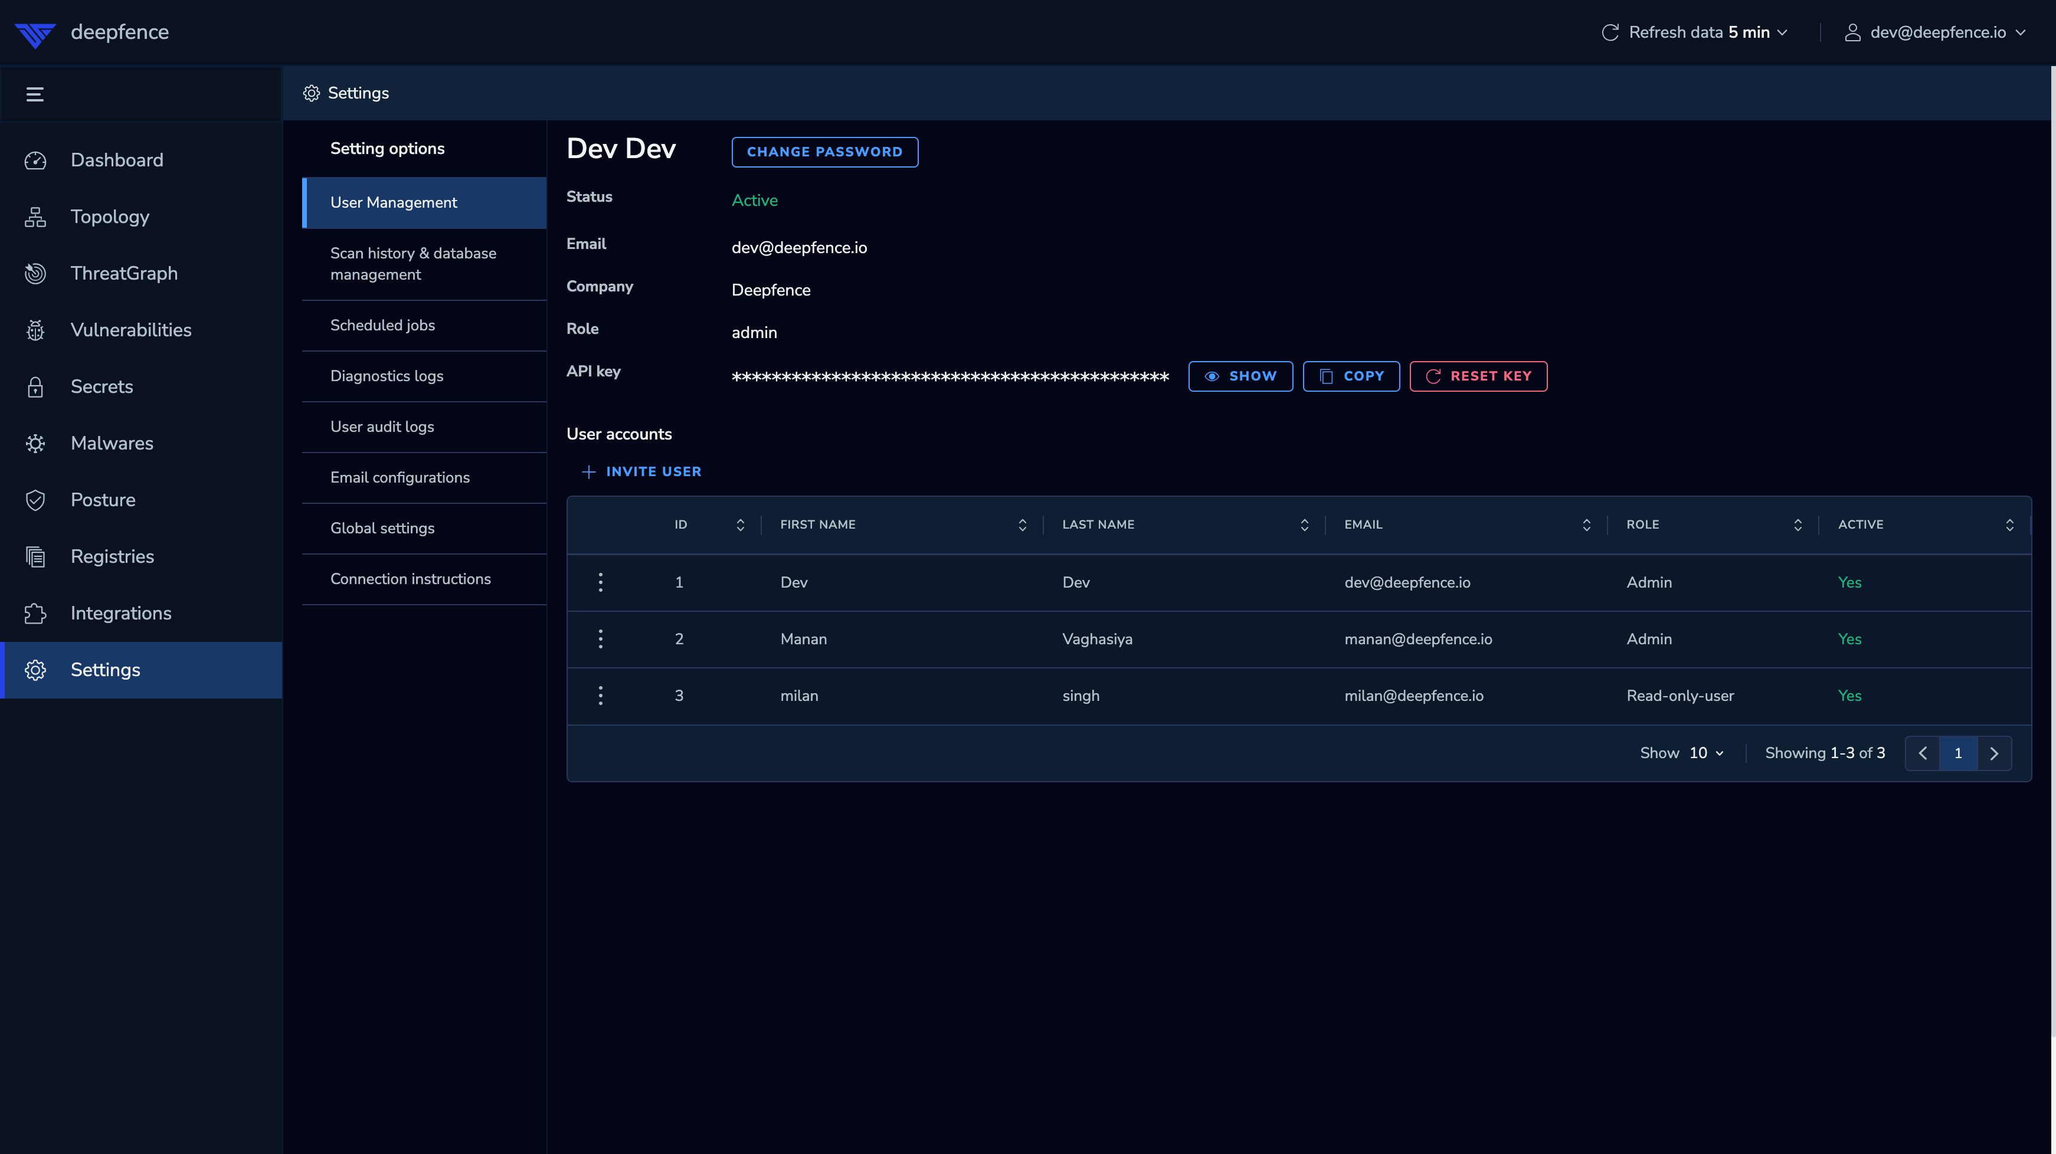Open the Show 10 rows-per-page dropdown
Viewport: 2056px width, 1154px height.
1707,753
